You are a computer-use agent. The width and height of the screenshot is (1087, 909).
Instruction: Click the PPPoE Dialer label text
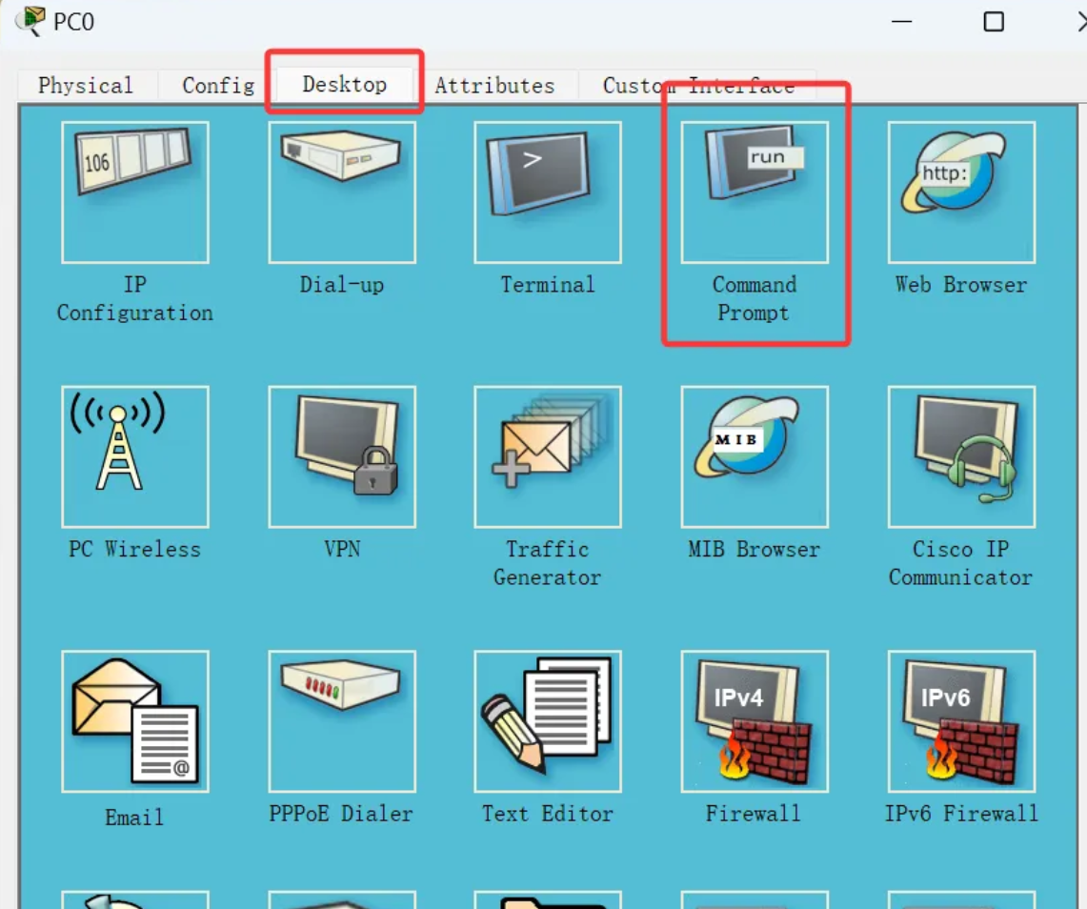(x=341, y=814)
